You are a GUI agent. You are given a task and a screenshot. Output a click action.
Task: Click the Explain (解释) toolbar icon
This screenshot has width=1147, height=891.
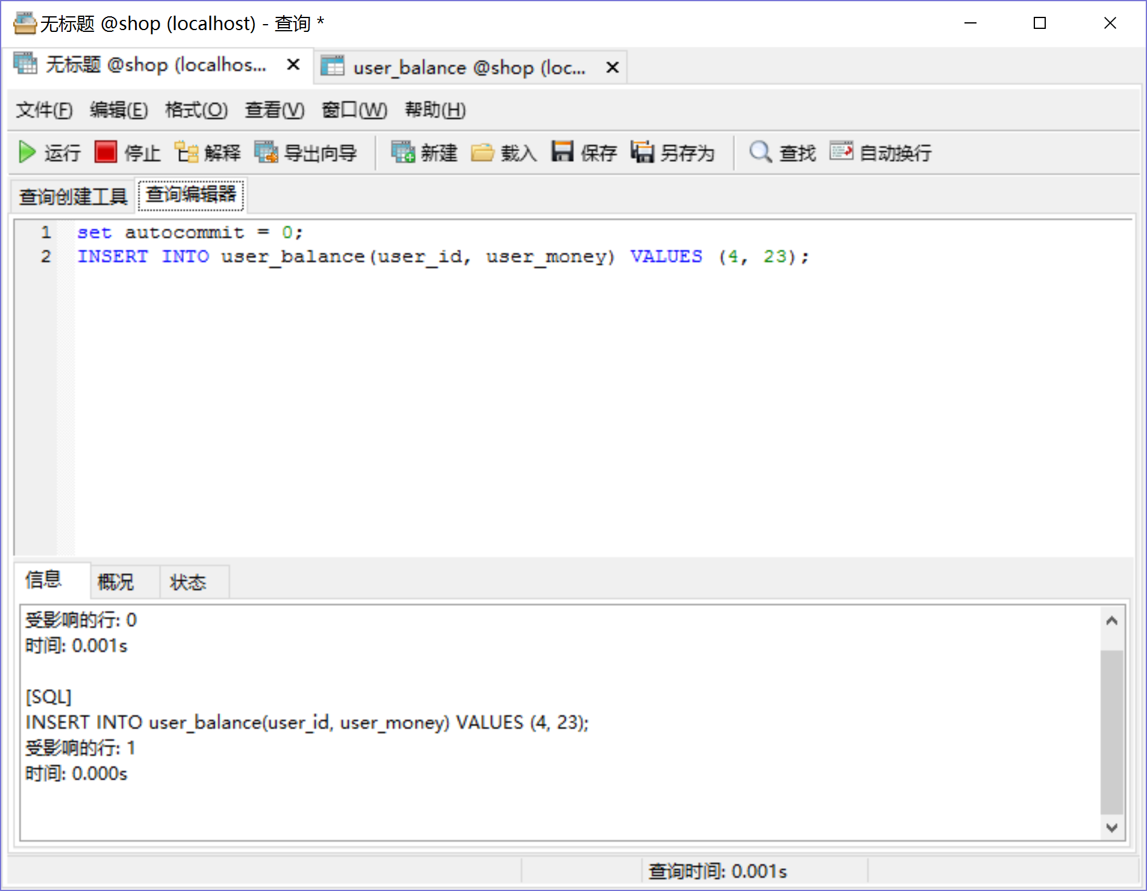(x=186, y=152)
